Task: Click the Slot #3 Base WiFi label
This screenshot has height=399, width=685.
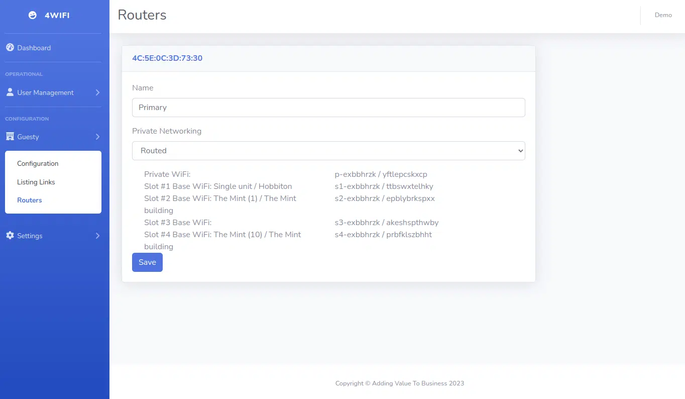Action: click(x=178, y=223)
